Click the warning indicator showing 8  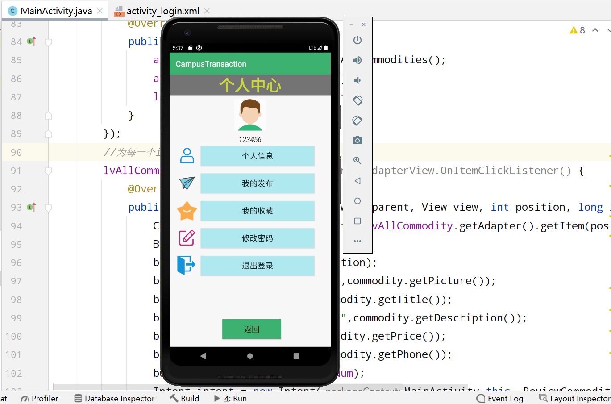(578, 30)
